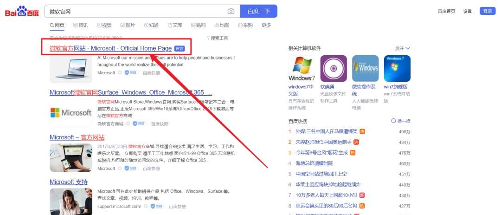The height and width of the screenshot is (215, 501).
Task: Open 百度快照 of the first result
Action: 151,73
